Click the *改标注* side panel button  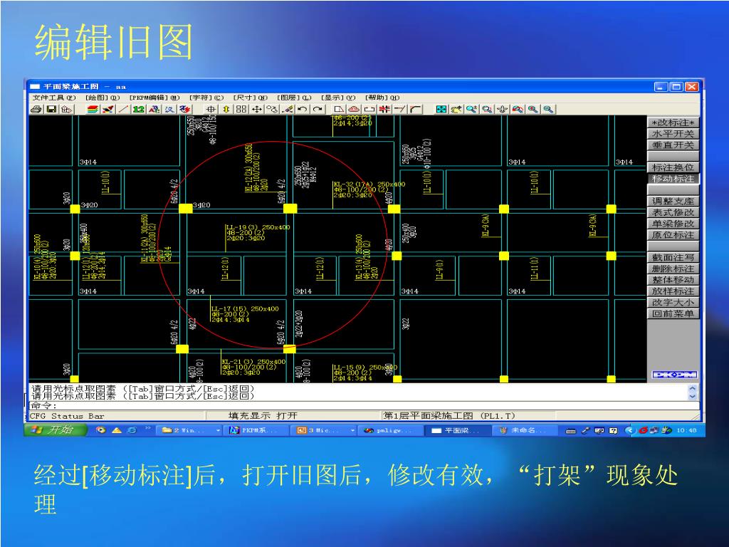[x=673, y=123]
